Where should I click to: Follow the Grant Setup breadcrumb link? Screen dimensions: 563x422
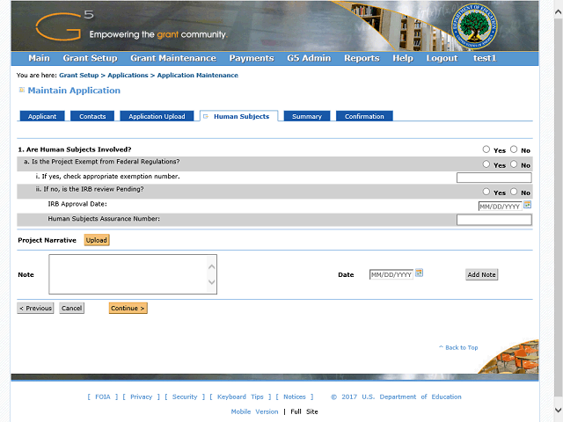tap(78, 76)
